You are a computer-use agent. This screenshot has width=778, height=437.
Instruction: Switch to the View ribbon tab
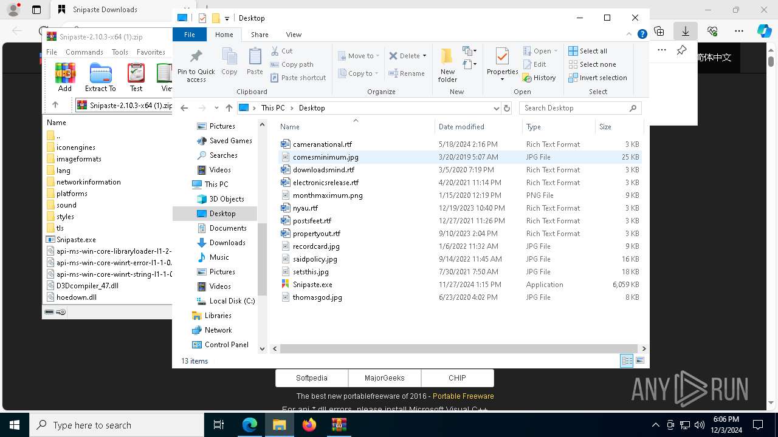[294, 35]
